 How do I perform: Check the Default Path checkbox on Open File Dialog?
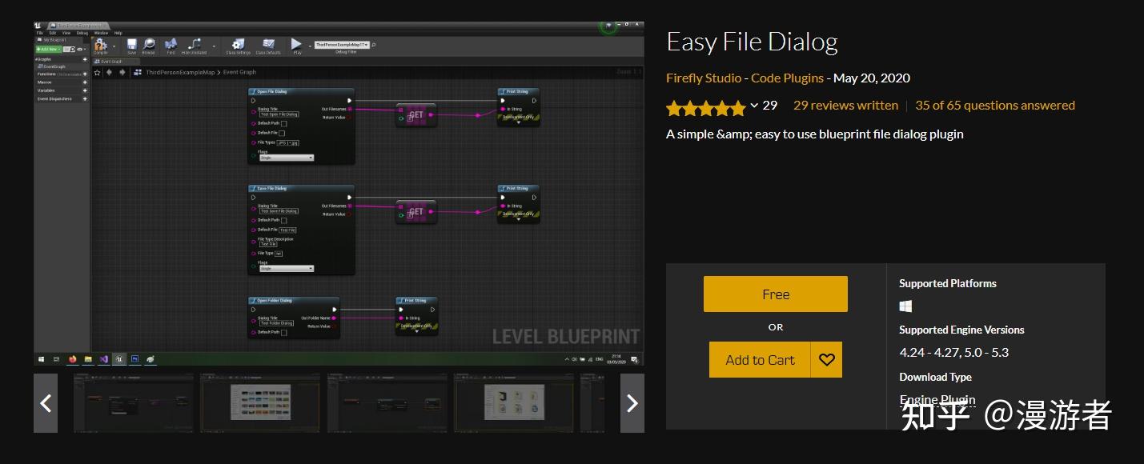click(283, 123)
